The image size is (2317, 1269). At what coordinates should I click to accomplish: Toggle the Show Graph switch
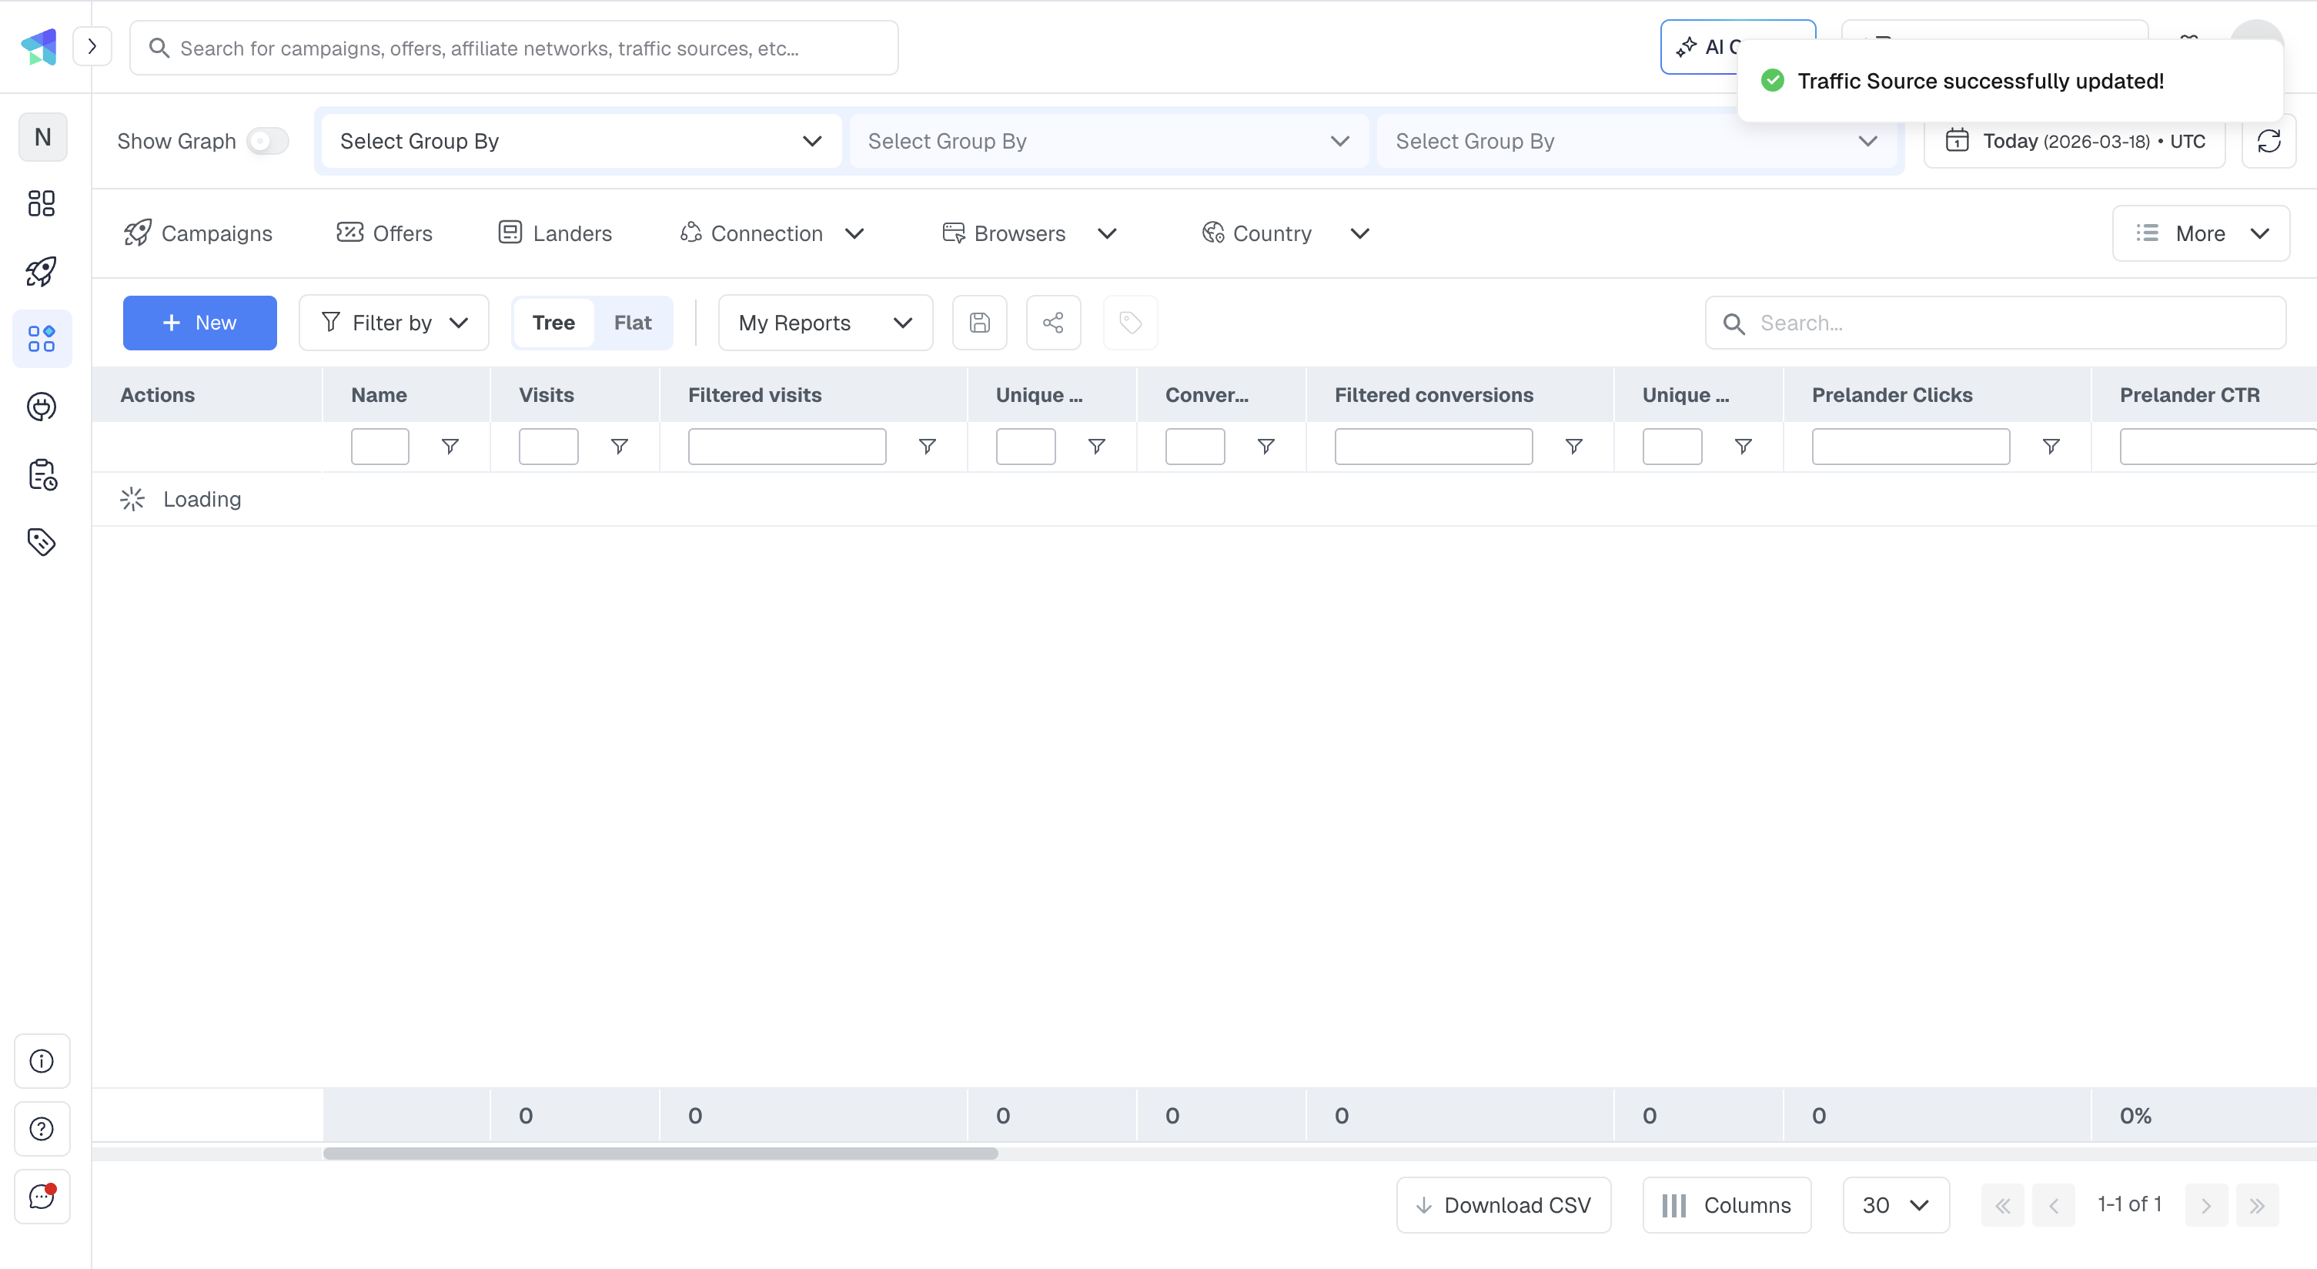[266, 140]
